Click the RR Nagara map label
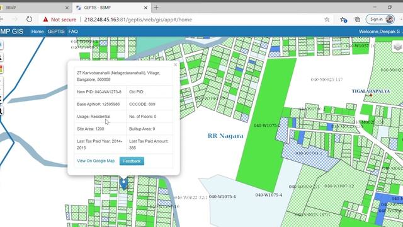 click(225, 136)
